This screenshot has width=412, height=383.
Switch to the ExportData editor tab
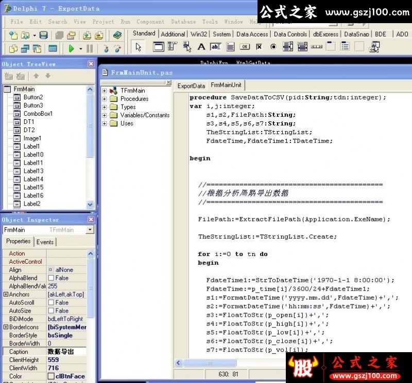tap(191, 86)
